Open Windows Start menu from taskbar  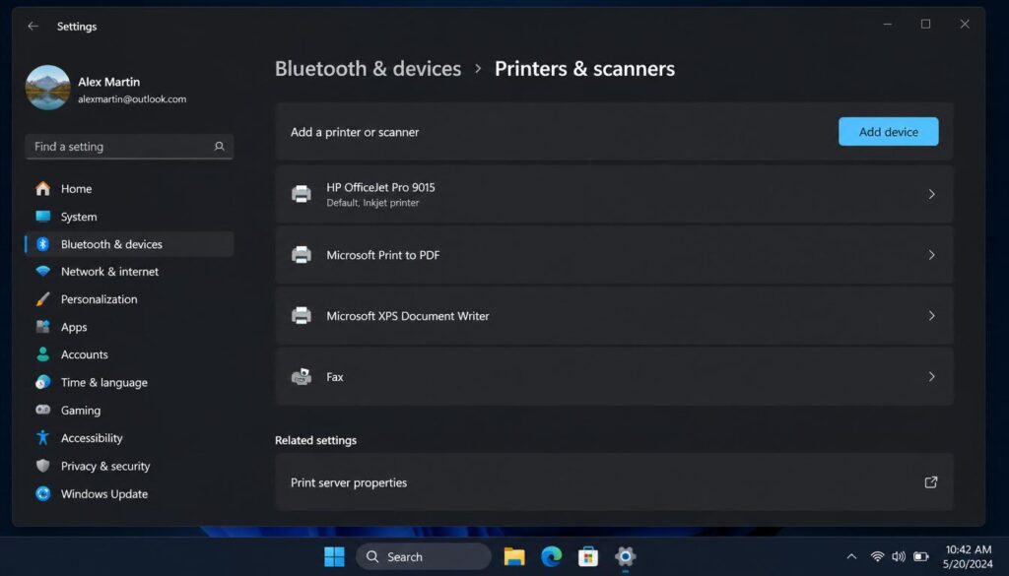coord(334,556)
